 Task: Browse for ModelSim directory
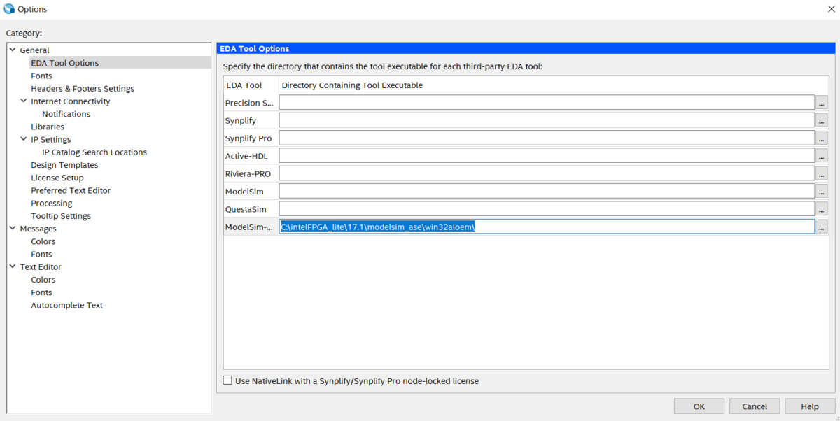(822, 191)
